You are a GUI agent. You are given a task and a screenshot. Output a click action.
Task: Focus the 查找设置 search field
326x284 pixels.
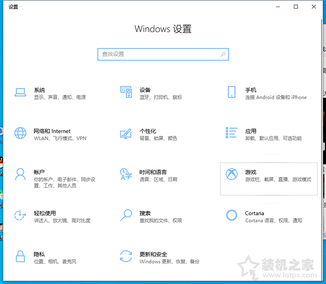163,54
